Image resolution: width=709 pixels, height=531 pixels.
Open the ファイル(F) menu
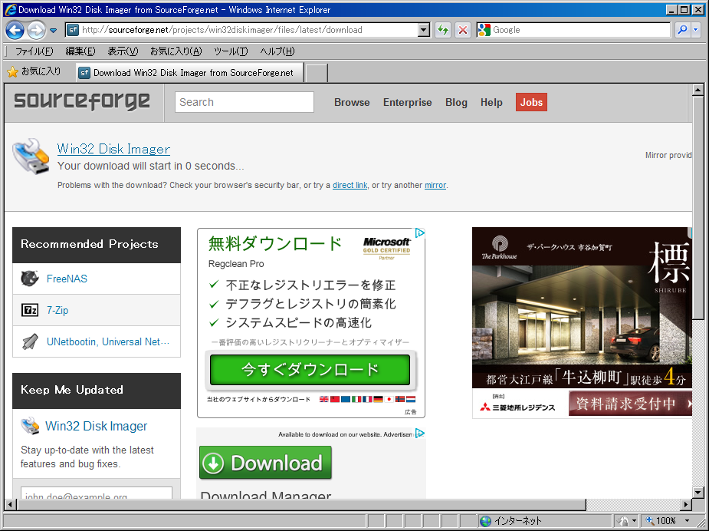click(34, 51)
